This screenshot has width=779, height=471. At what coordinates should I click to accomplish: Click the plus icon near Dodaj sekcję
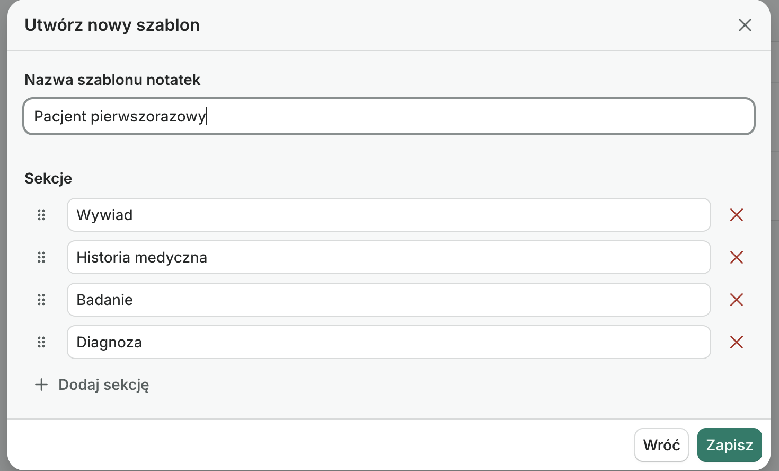click(x=41, y=385)
